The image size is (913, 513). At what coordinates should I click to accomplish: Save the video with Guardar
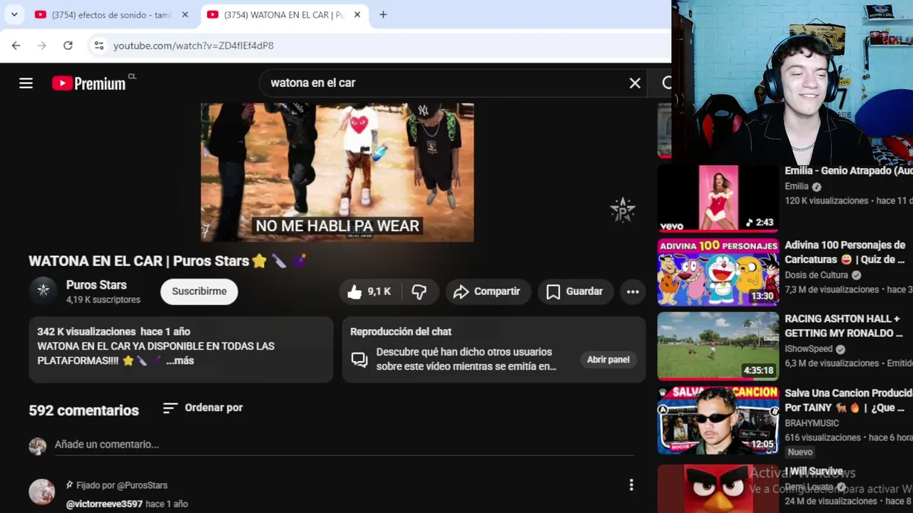click(x=575, y=291)
